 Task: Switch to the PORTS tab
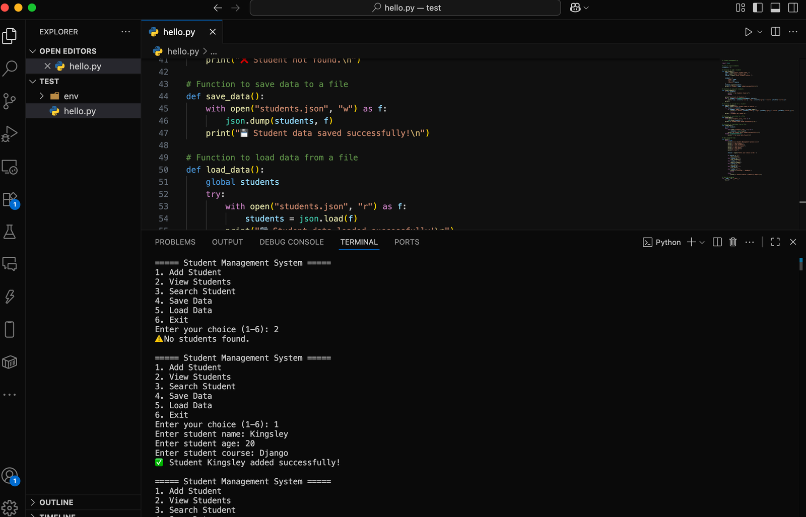[407, 242]
